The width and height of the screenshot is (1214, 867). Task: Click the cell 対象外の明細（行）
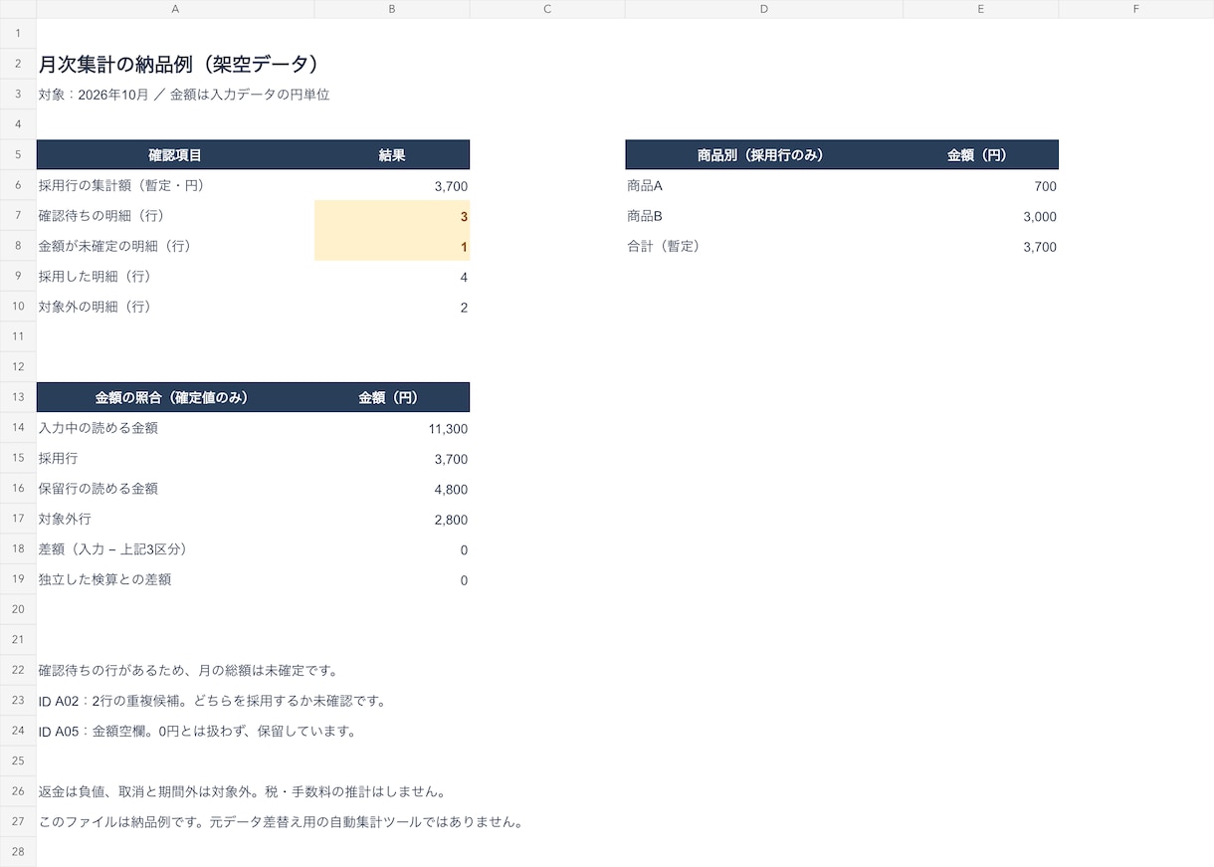click(175, 307)
